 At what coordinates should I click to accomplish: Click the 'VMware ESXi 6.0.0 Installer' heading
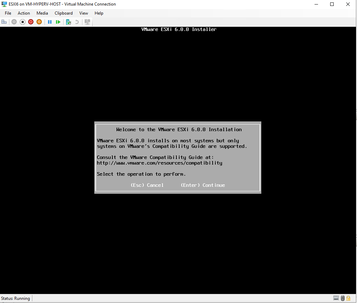pos(179,29)
